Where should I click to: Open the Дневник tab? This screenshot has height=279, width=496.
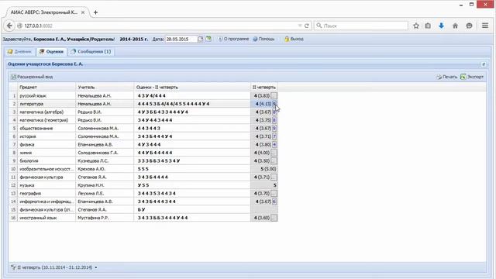point(19,52)
